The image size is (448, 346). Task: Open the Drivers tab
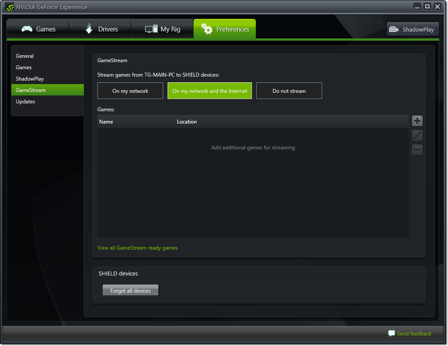[100, 29]
